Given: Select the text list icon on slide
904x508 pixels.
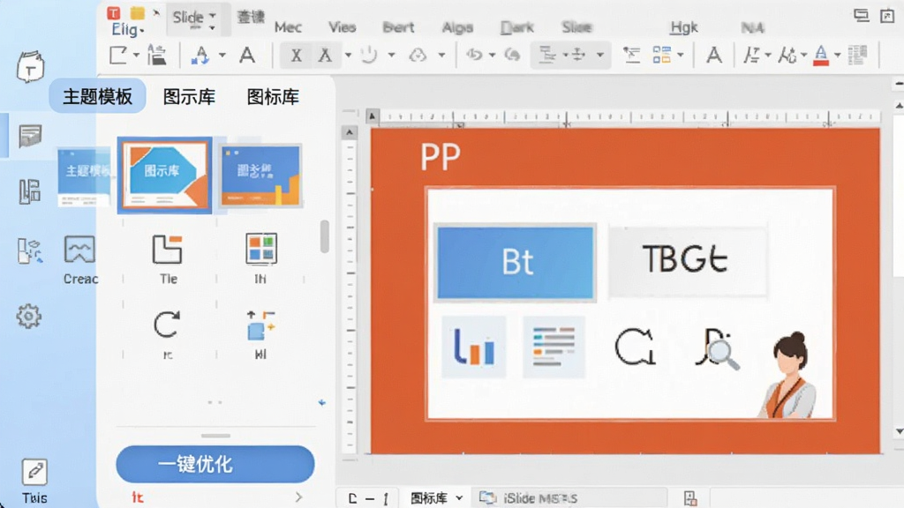Looking at the screenshot, I should click(554, 347).
